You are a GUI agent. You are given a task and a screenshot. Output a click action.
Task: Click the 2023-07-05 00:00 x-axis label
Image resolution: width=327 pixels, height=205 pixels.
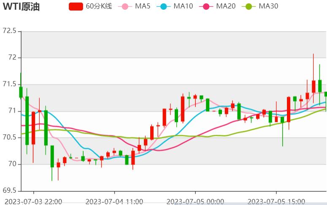[x=195, y=201]
